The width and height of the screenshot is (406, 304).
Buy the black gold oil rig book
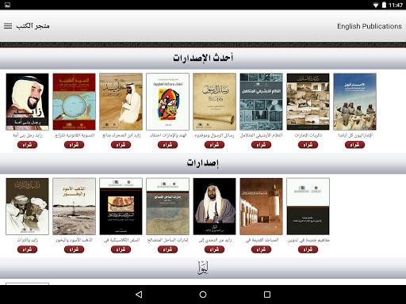(x=74, y=249)
